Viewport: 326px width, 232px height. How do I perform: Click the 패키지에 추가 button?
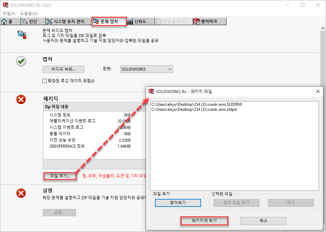coord(204,221)
